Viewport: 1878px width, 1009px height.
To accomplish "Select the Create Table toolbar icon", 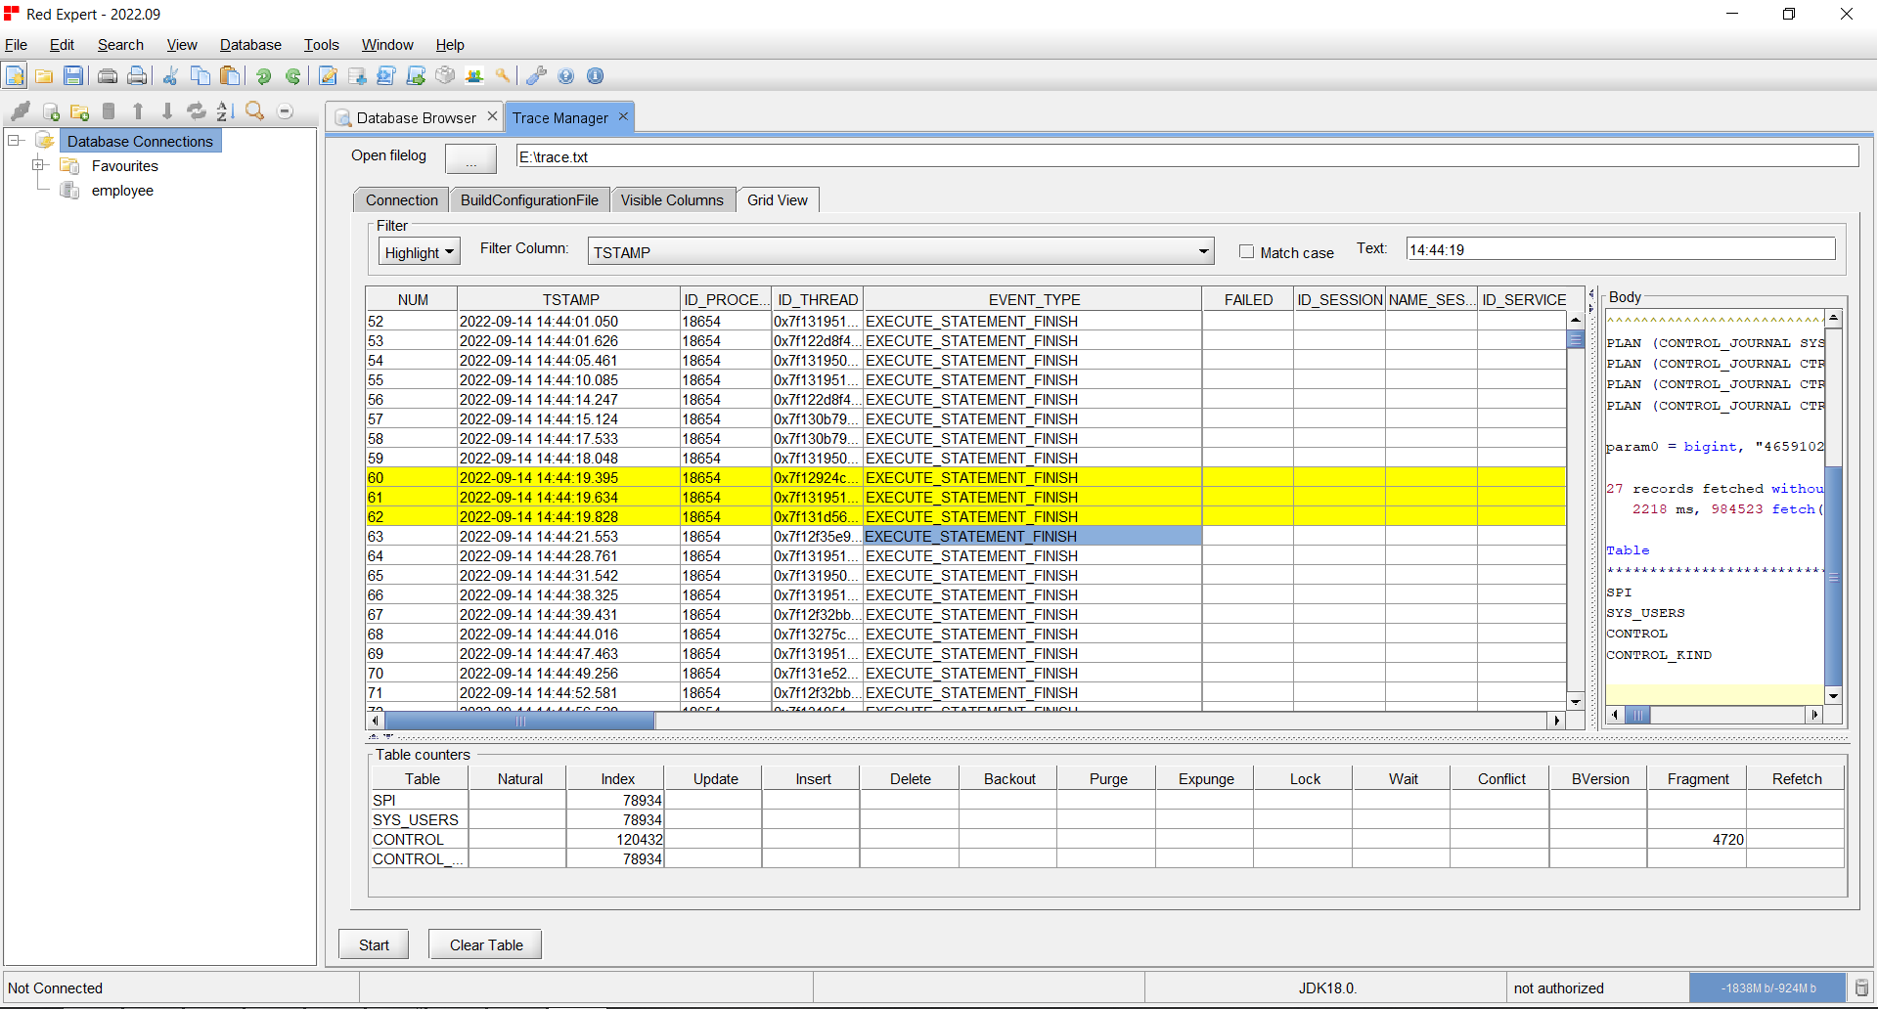I will (356, 76).
